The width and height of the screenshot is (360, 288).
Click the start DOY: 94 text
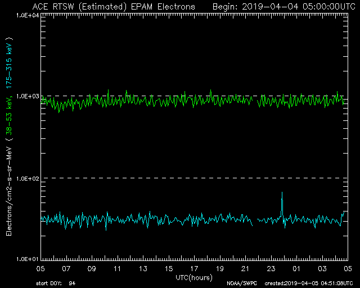55,283
